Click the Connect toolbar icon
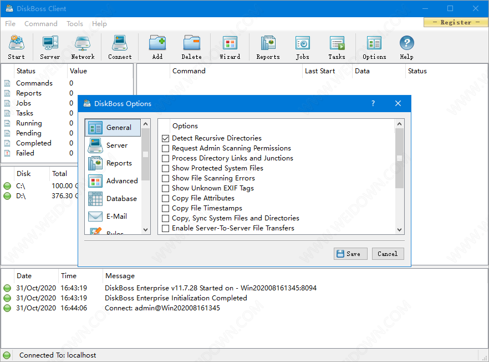Image resolution: width=489 pixels, height=362 pixels. pos(120,47)
